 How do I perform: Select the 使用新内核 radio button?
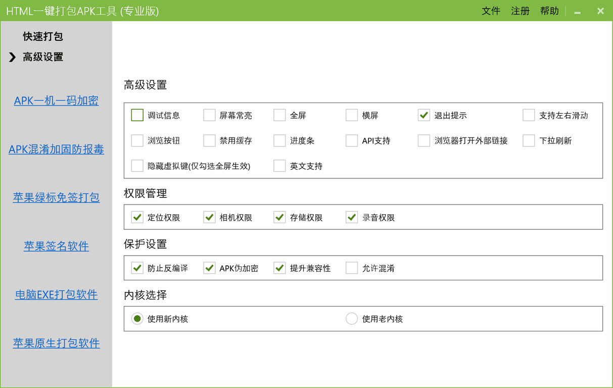[x=137, y=318]
